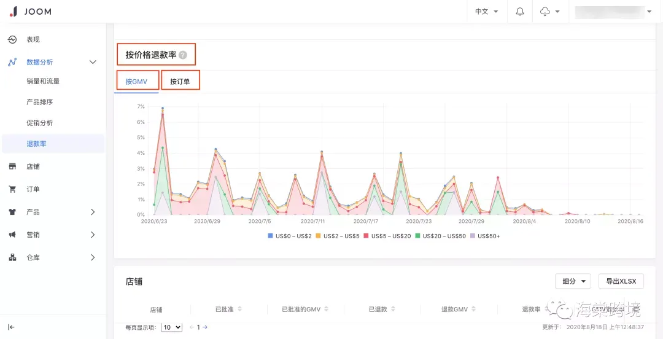The height and width of the screenshot is (339, 663).
Task: Expand the 仓库 submenu chevron
Action: coord(93,257)
